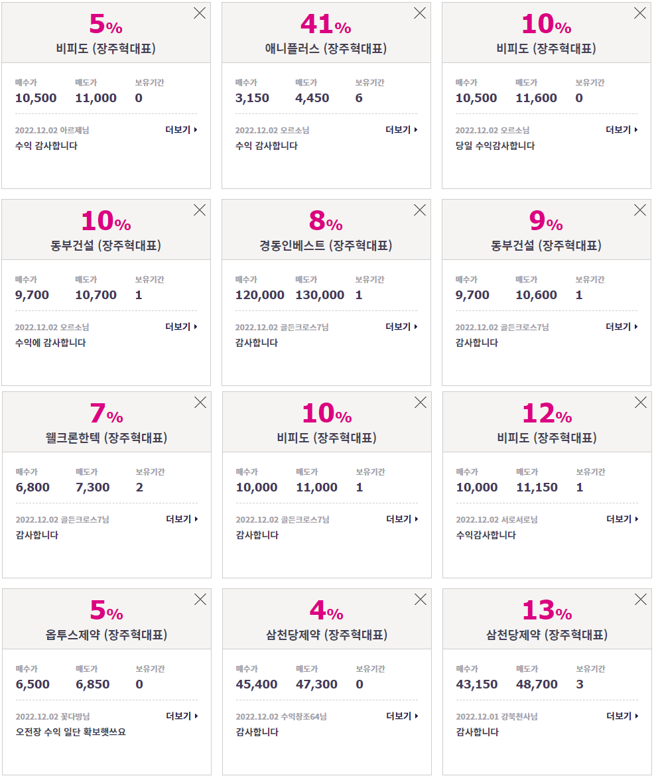Select the 애니플러스 (장주혁대표) title

[x=326, y=48]
